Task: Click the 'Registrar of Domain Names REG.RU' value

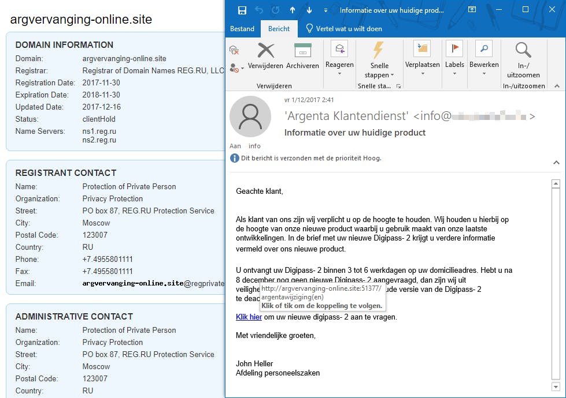Action: pyautogui.click(x=153, y=70)
